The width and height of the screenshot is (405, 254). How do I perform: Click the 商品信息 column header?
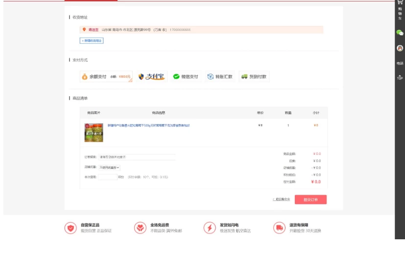click(159, 113)
